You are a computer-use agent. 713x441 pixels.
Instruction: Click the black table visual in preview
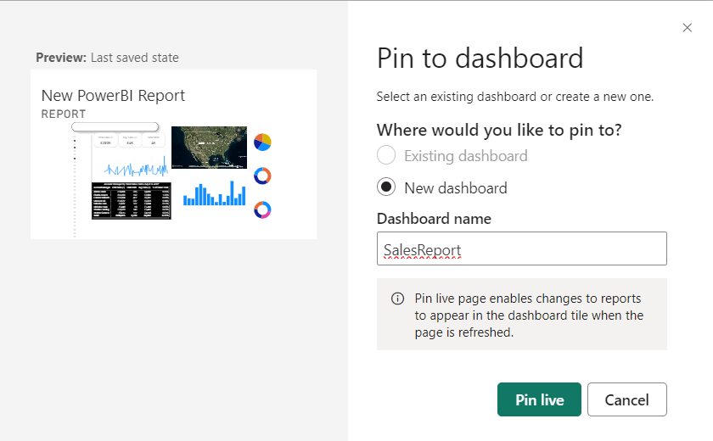point(132,201)
